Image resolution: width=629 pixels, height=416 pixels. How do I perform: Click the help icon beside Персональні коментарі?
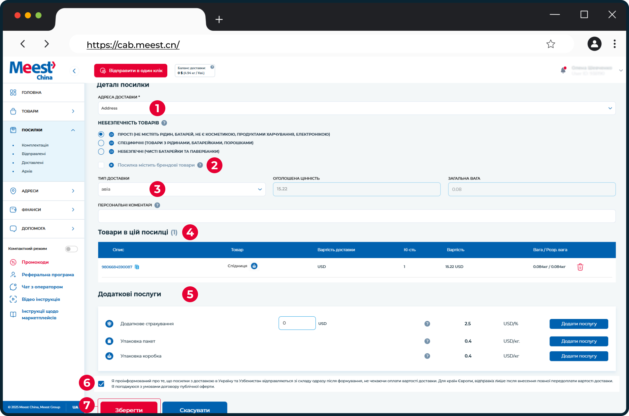tap(157, 205)
